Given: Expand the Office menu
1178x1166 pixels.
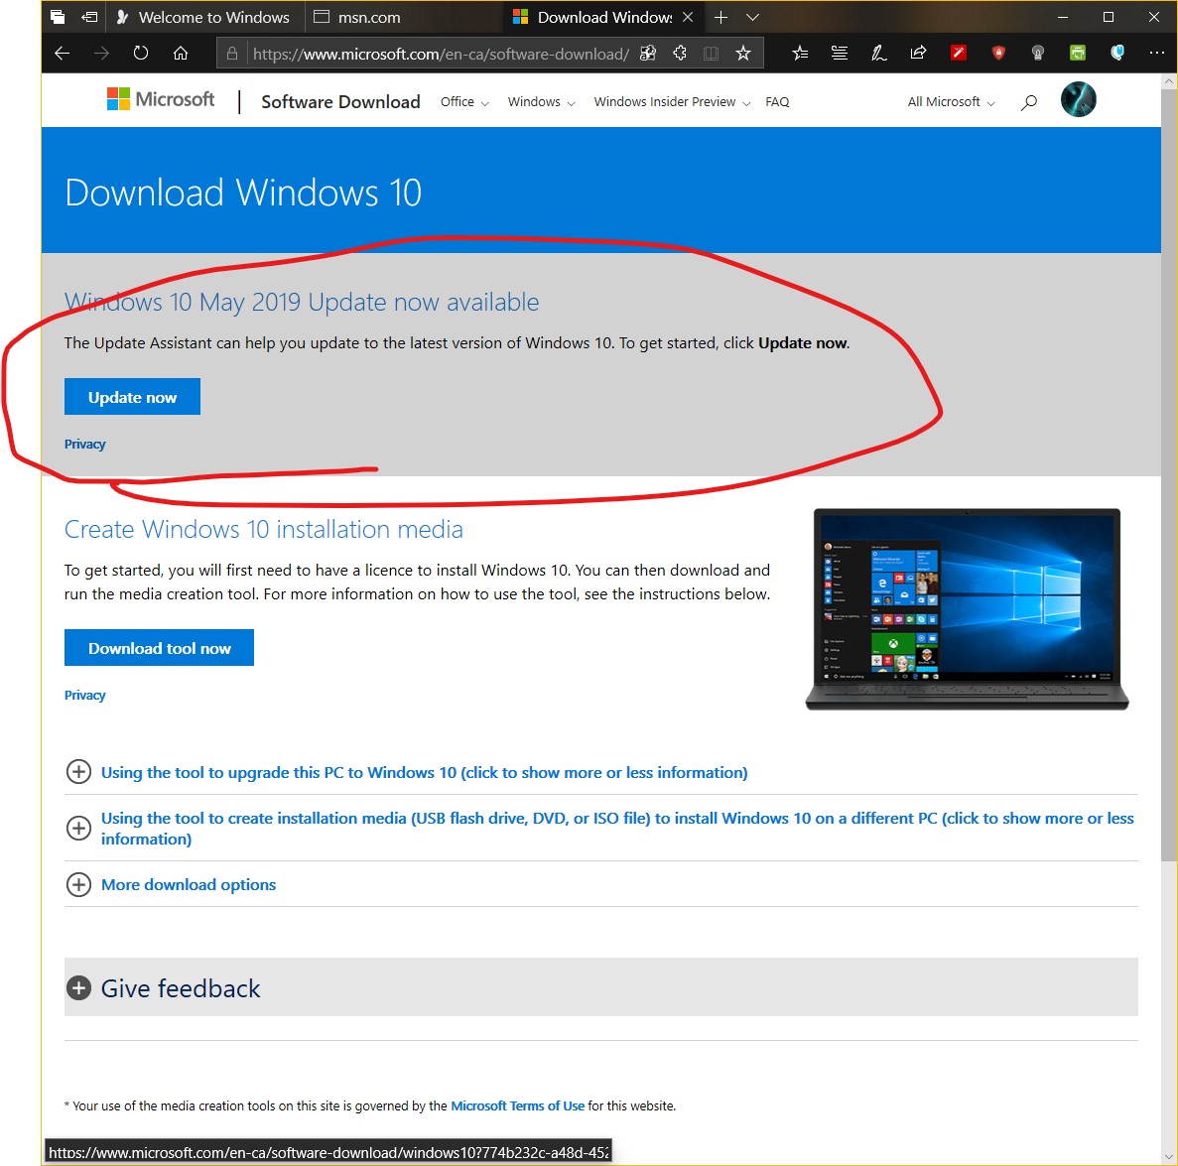Looking at the screenshot, I should tap(464, 101).
